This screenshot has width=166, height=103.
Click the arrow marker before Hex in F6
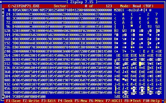tap(96, 101)
